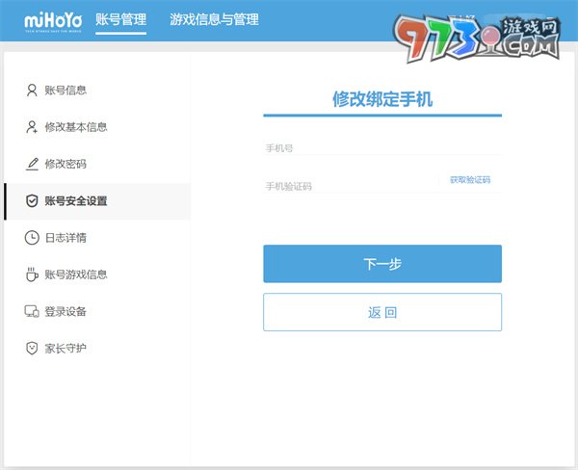Click the 获取验证码 link
This screenshot has height=470, width=578.
pyautogui.click(x=470, y=180)
